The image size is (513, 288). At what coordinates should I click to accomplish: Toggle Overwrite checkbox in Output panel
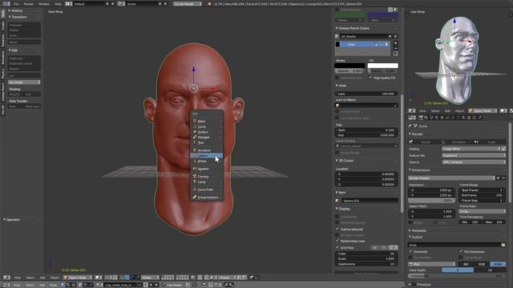[x=410, y=251]
